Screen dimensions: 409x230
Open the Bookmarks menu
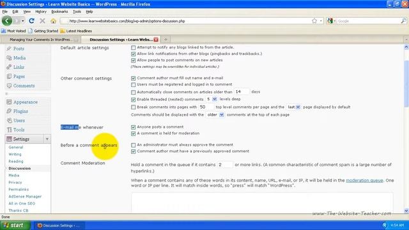pyautogui.click(x=59, y=11)
